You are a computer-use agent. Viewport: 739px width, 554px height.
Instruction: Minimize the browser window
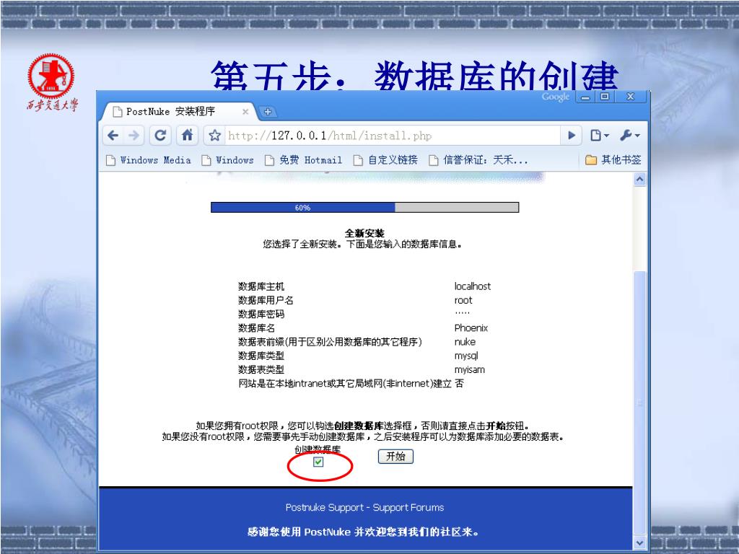pos(585,97)
